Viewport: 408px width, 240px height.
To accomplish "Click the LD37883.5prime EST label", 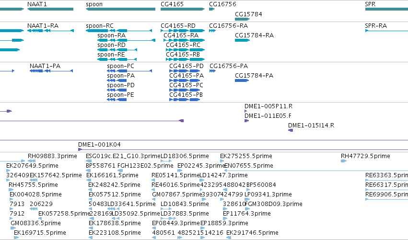I will tap(185, 214).
